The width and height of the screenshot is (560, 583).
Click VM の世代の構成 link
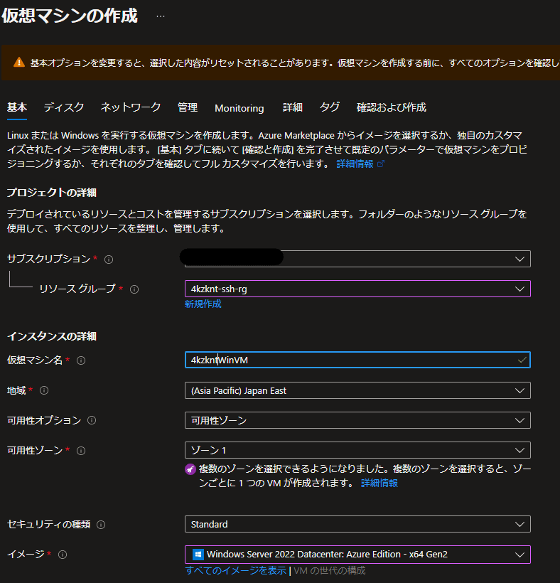click(330, 570)
